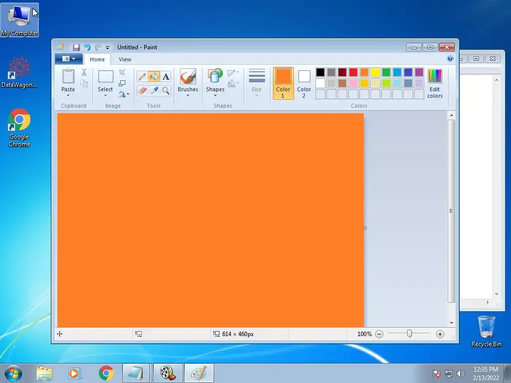This screenshot has width=511, height=383.
Task: Open Paint Help question mark icon
Action: (450, 59)
